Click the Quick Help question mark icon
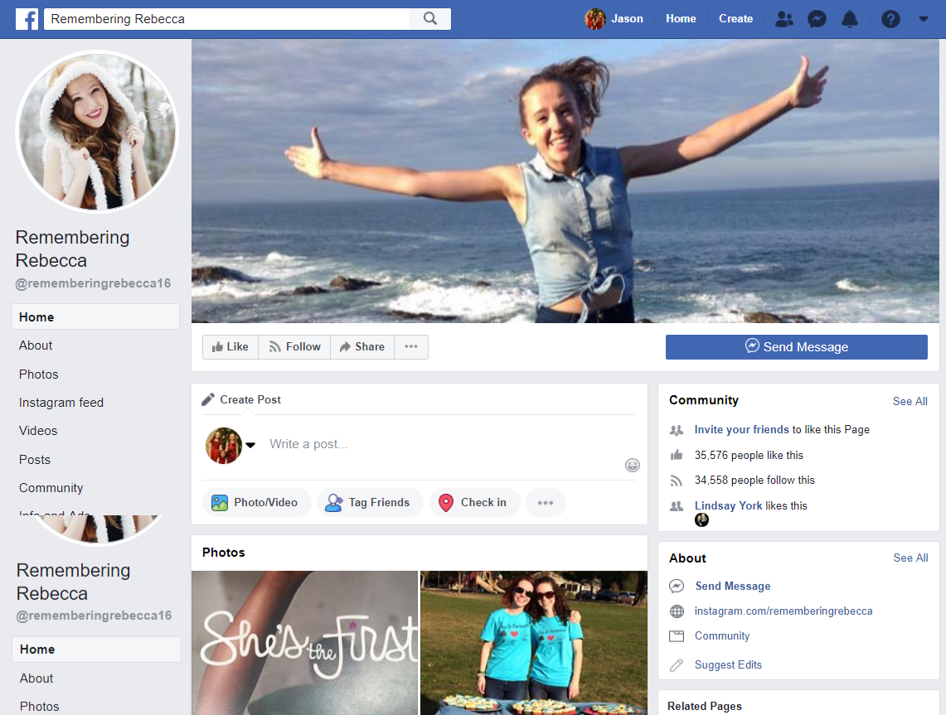This screenshot has height=715, width=946. 890,19
